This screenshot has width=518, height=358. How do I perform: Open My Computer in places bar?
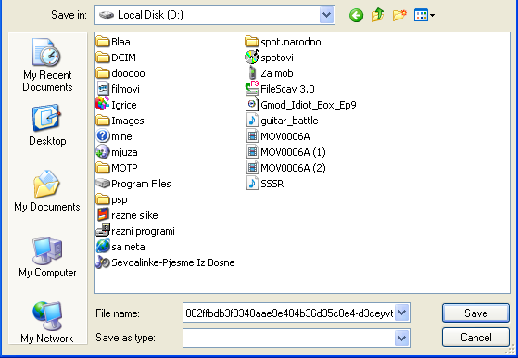pyautogui.click(x=47, y=257)
